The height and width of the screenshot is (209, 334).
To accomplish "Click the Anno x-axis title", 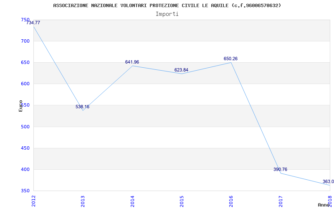I will coord(324,205).
